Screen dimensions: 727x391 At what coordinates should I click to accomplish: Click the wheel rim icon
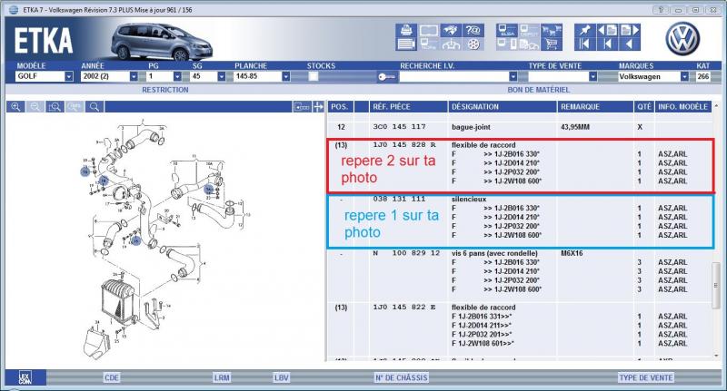click(473, 44)
